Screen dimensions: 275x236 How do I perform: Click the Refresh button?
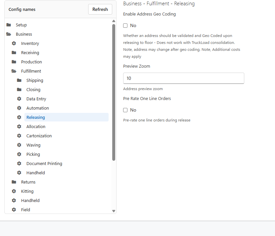pyautogui.click(x=100, y=9)
